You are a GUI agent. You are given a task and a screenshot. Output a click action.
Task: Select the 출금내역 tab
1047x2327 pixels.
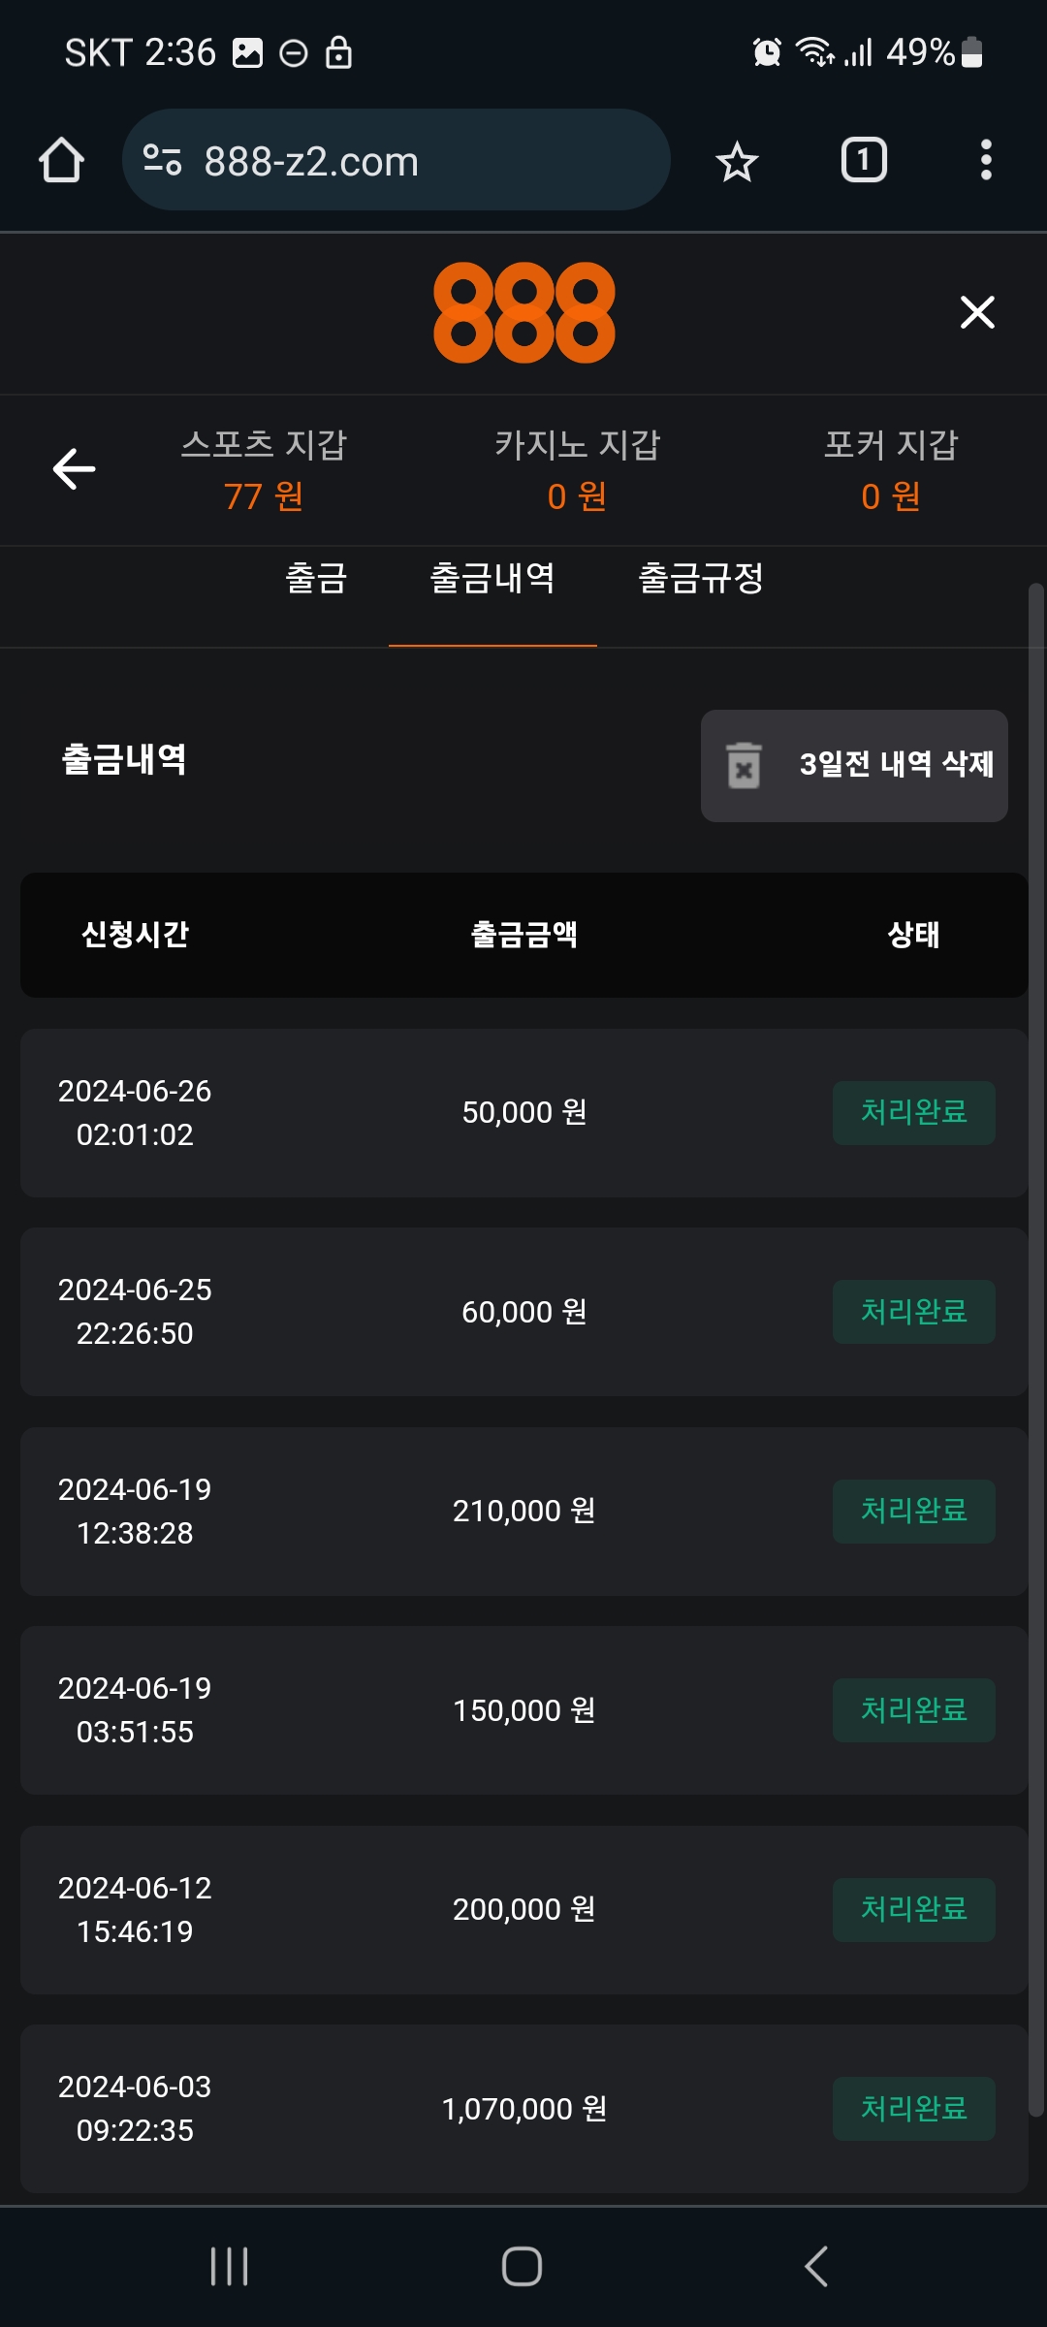click(492, 579)
